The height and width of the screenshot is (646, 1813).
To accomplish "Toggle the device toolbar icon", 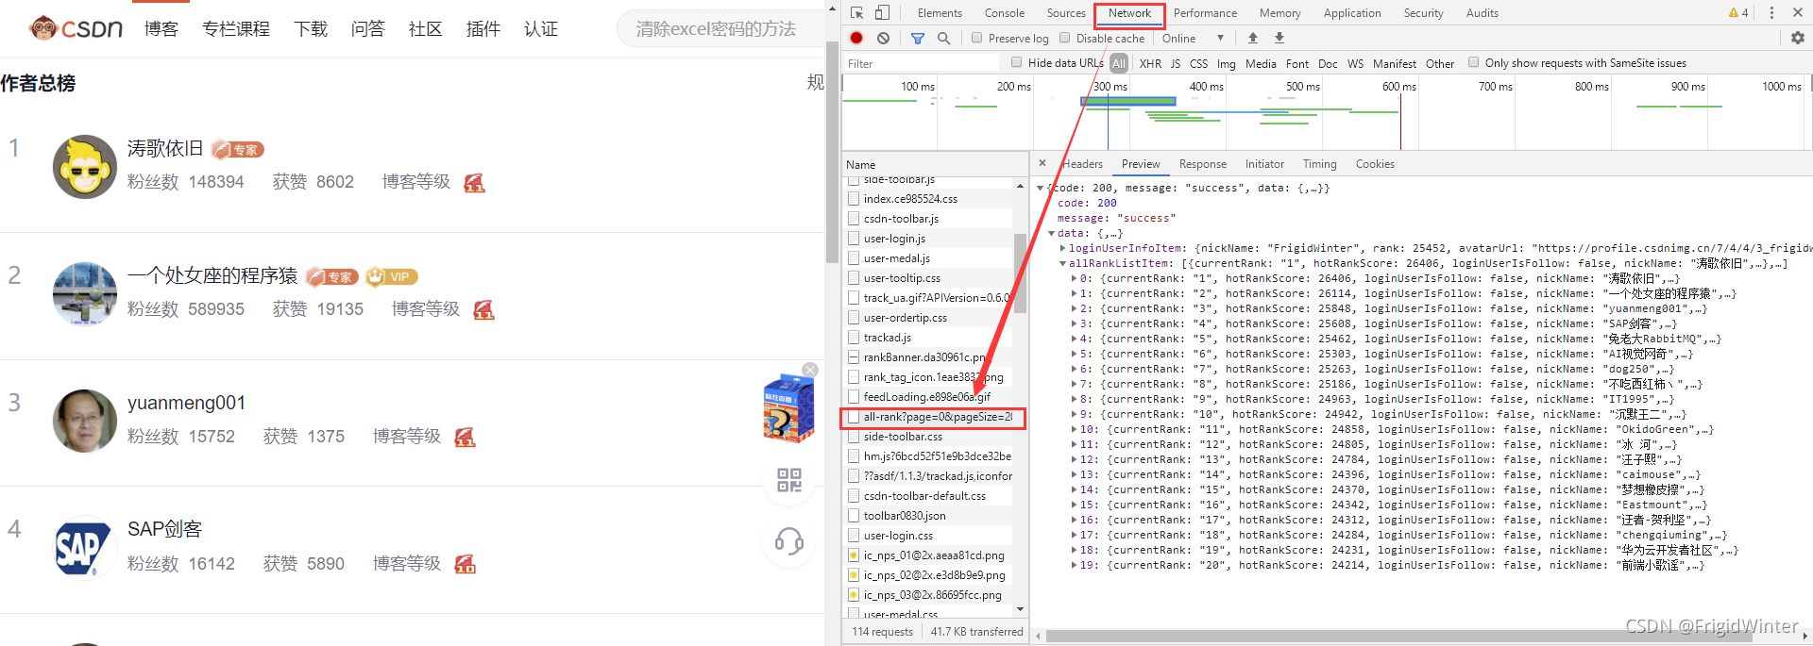I will [882, 12].
